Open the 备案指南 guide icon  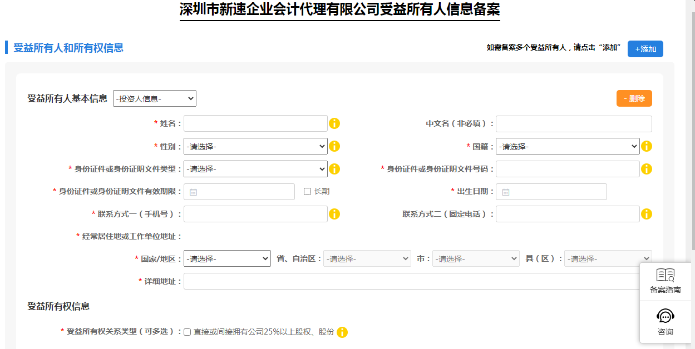[665, 281]
